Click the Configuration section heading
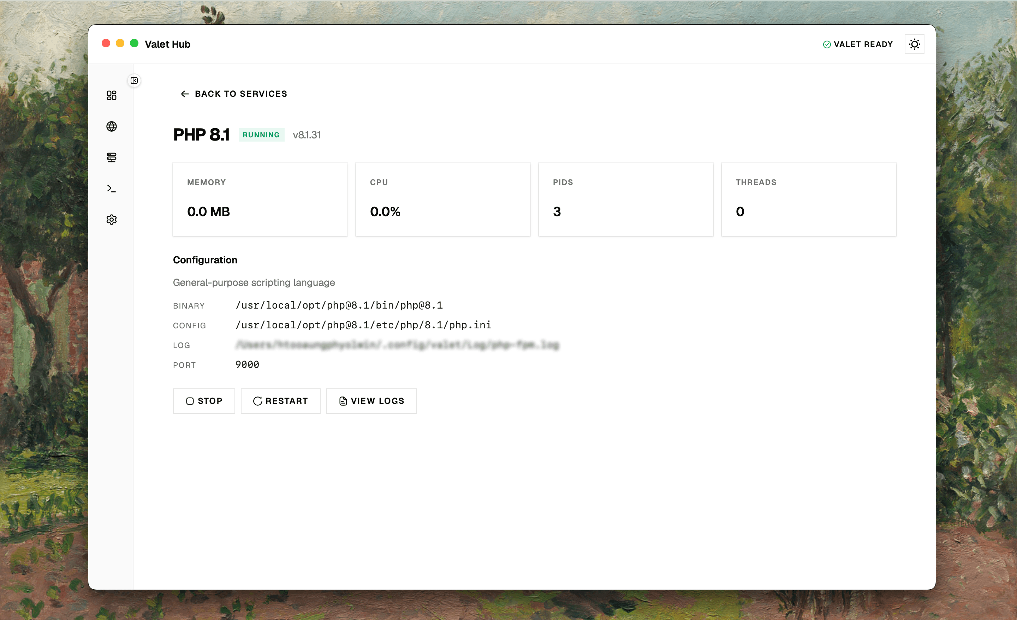 (205, 260)
